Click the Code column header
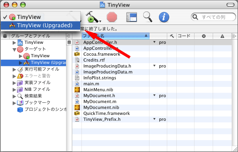This screenshot has width=238, height=152. (185, 36)
